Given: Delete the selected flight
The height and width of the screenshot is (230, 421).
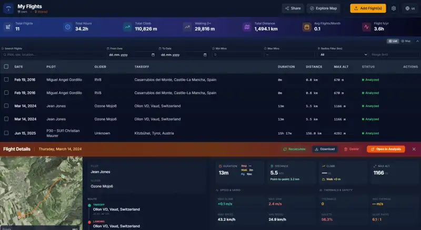Looking at the screenshot, I should (x=352, y=149).
